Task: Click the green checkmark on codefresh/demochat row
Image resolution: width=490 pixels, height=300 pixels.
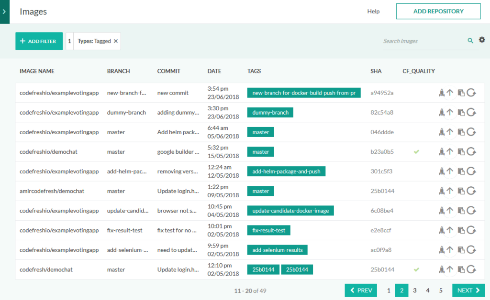Action: pyautogui.click(x=416, y=269)
